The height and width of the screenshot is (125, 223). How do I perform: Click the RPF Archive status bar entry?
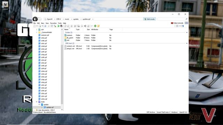click(151, 112)
